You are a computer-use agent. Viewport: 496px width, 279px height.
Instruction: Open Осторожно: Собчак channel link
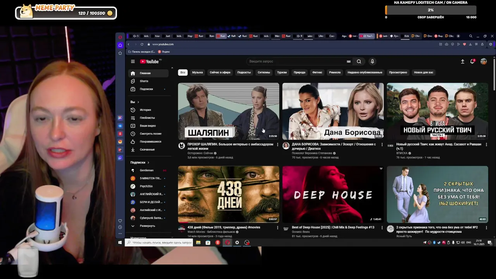200,153
